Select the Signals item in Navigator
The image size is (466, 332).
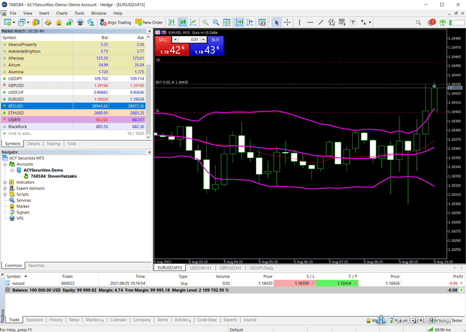tap(23, 212)
